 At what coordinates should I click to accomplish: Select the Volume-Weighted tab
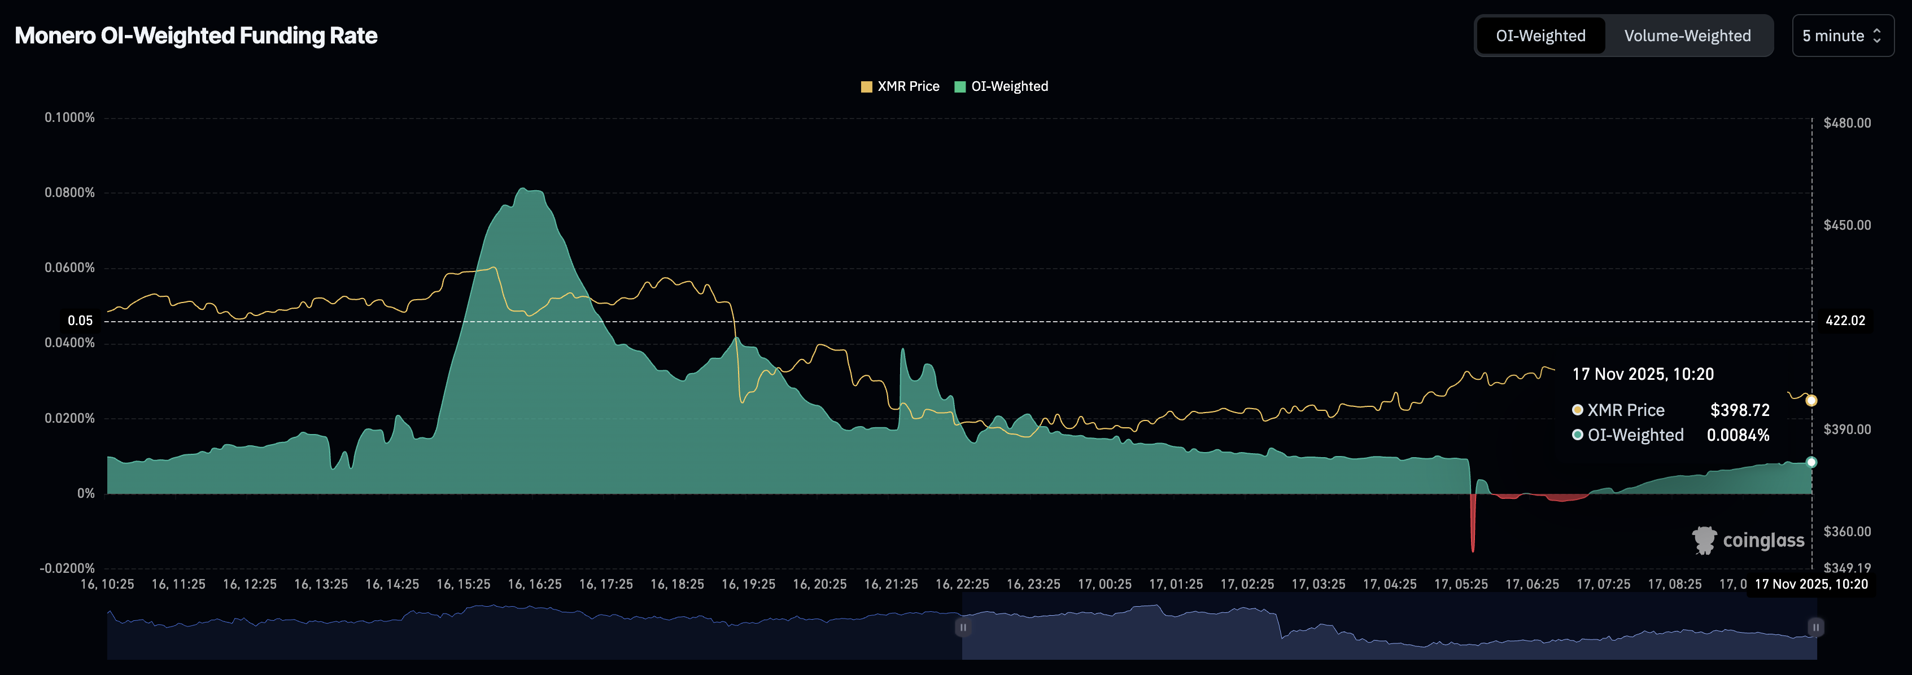click(1686, 35)
